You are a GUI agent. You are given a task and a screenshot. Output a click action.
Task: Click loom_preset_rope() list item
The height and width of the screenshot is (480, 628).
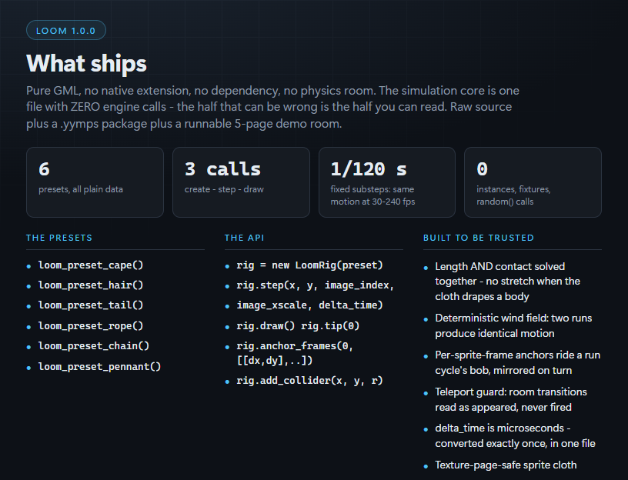coord(91,326)
